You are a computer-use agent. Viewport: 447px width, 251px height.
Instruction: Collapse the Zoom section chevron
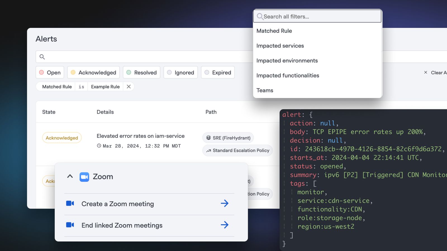click(70, 176)
